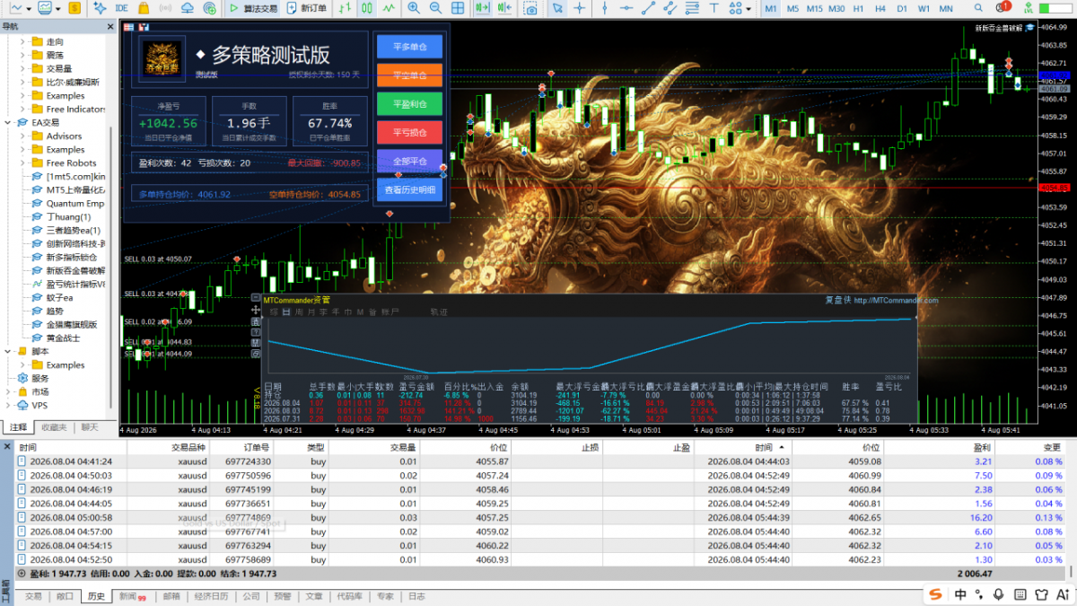Image resolution: width=1077 pixels, height=606 pixels.
Task: Select history row with order 697724330
Action: tap(538, 461)
